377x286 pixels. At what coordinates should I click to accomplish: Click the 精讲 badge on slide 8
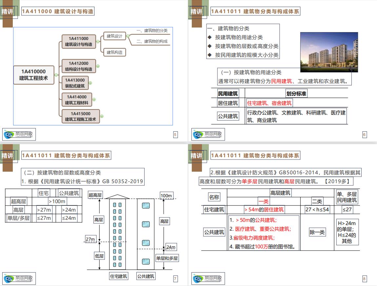click(x=197, y=155)
